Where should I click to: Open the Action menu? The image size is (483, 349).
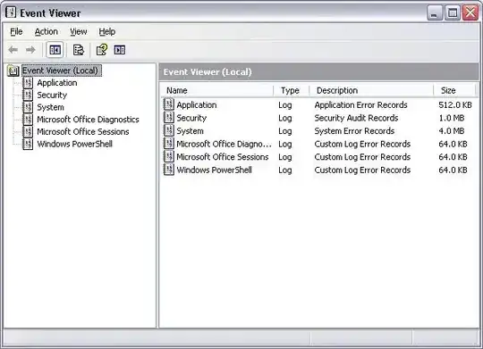click(x=47, y=31)
